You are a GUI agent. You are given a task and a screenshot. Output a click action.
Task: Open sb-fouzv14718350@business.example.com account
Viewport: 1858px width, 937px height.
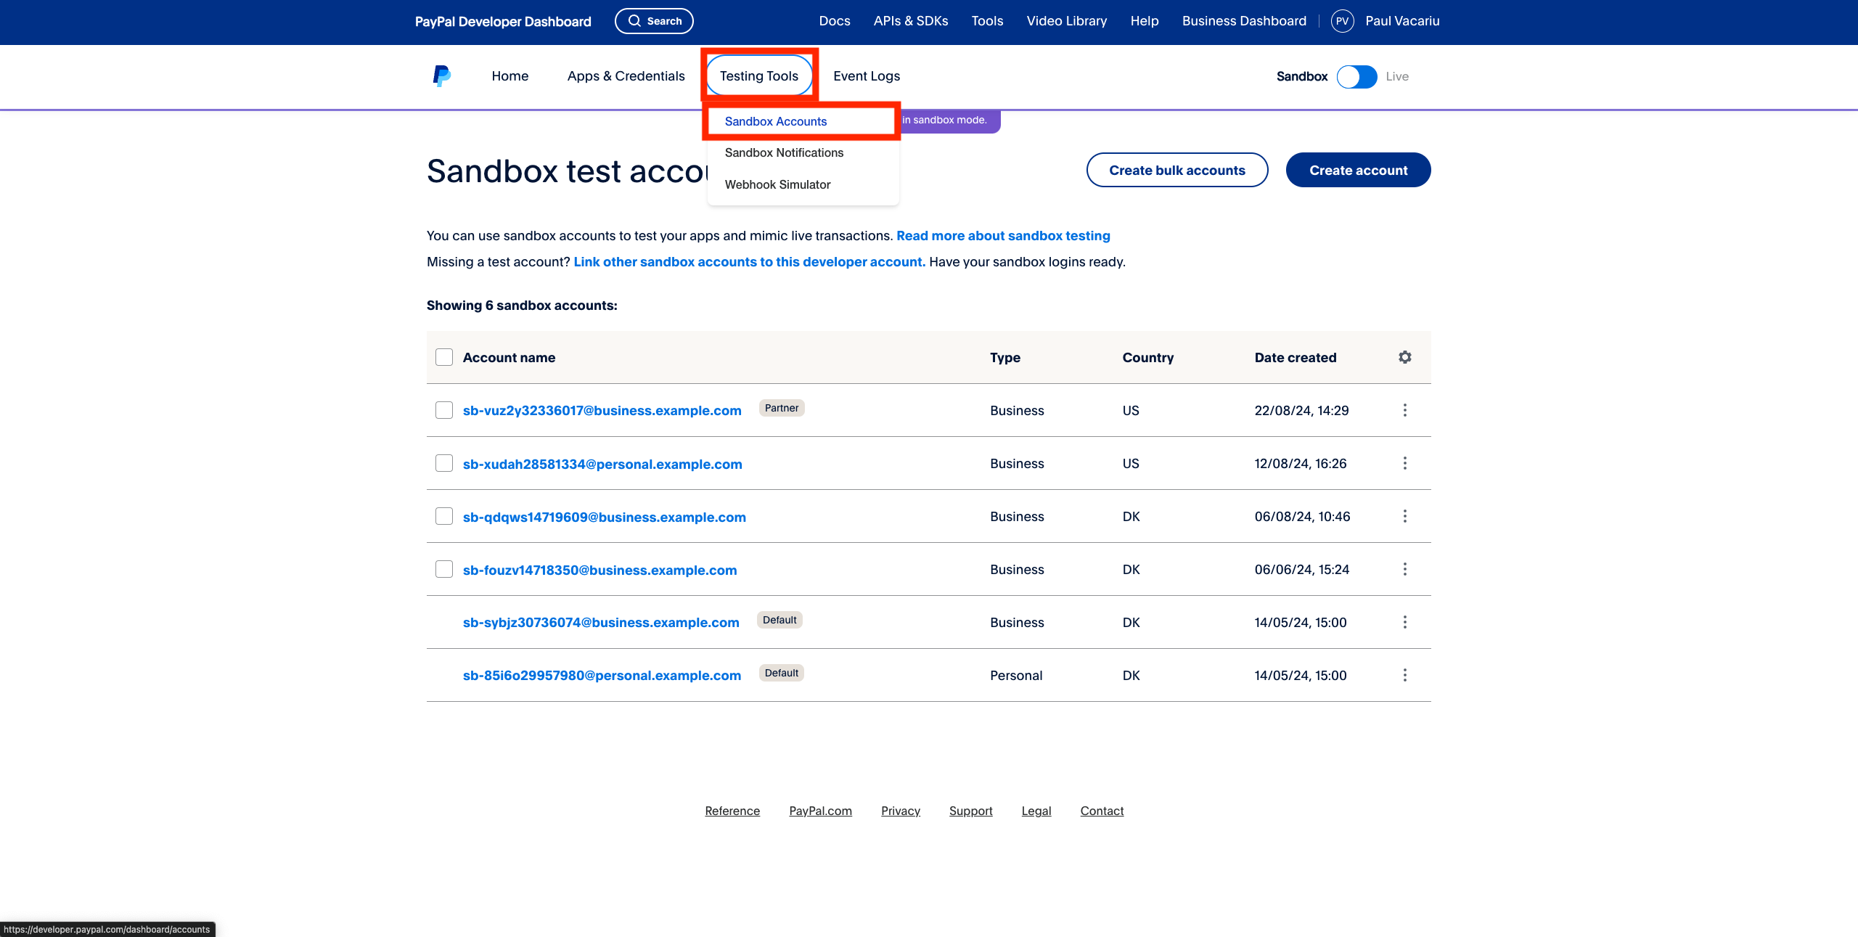pos(600,570)
